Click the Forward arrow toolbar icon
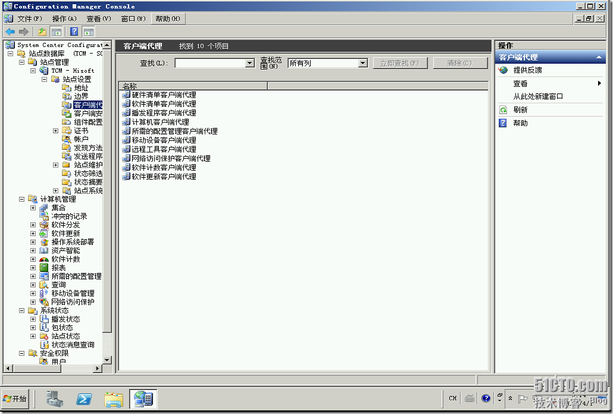613x414 pixels. [x=24, y=32]
